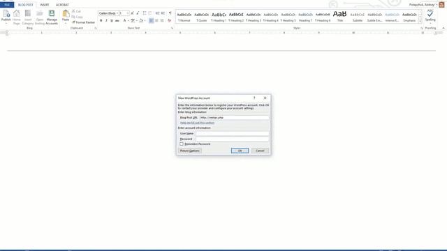This screenshot has width=447, height=251.
Task: Open the Shading color dropdown arrow
Action: pos(145,20)
